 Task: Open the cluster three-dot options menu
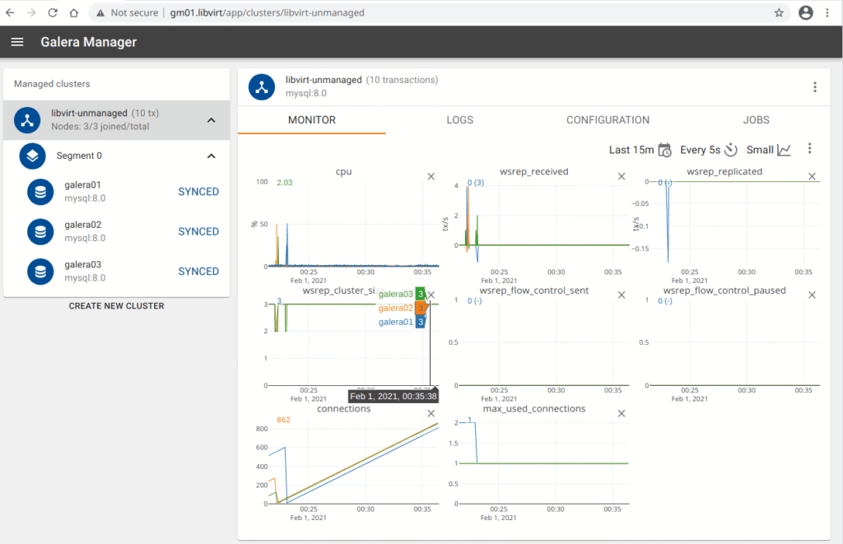click(x=814, y=87)
